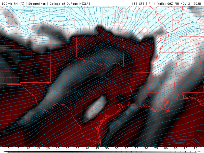Click the "45" label on the color scale

pos(97,148)
